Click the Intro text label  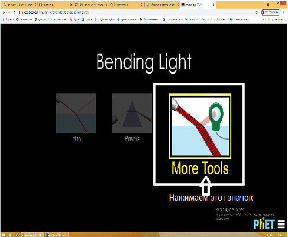pos(77,139)
